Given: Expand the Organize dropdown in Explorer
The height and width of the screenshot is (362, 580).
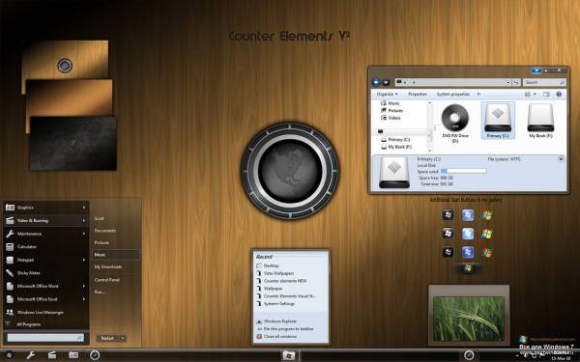Looking at the screenshot, I should pos(387,95).
